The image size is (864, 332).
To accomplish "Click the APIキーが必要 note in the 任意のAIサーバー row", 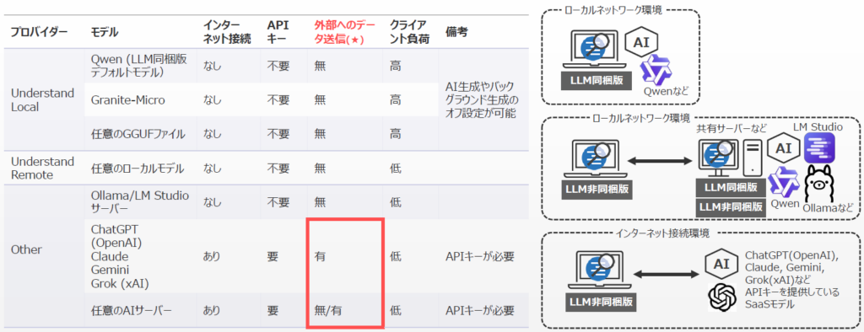I will [x=479, y=311].
